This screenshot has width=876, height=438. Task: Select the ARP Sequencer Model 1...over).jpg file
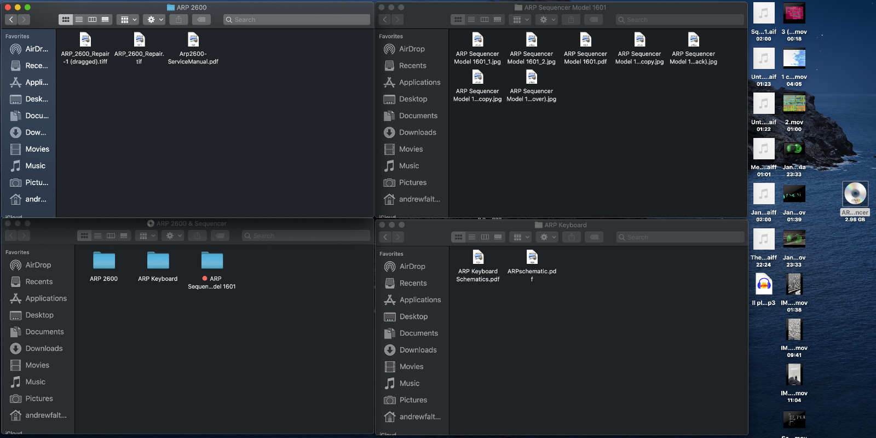point(532,87)
